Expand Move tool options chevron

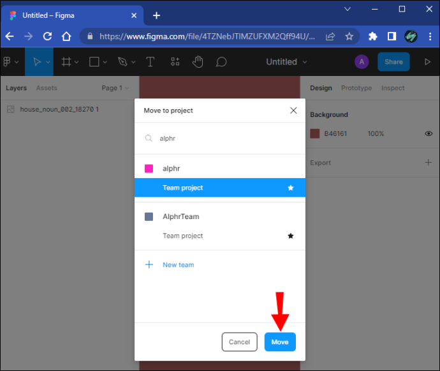point(48,62)
